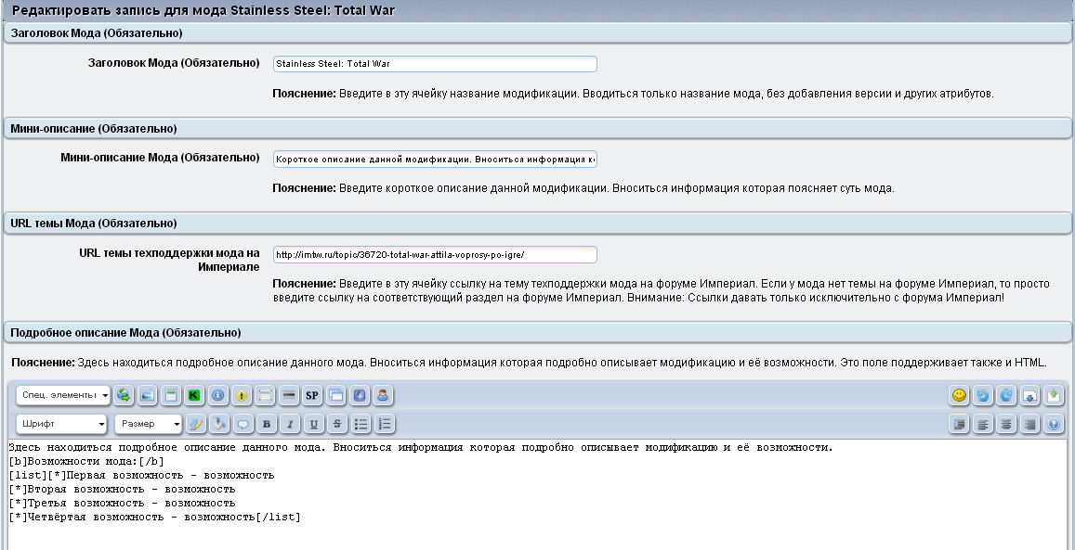Click the green K toolbar icon
The image size is (1075, 550).
point(195,395)
